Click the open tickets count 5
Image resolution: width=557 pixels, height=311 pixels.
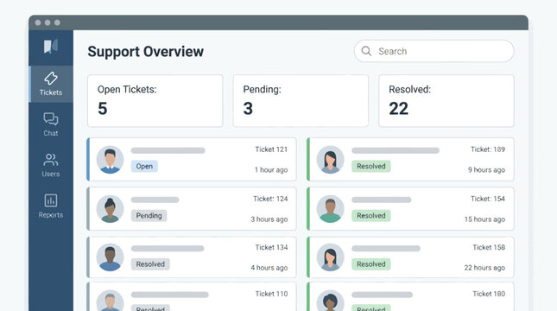(103, 109)
